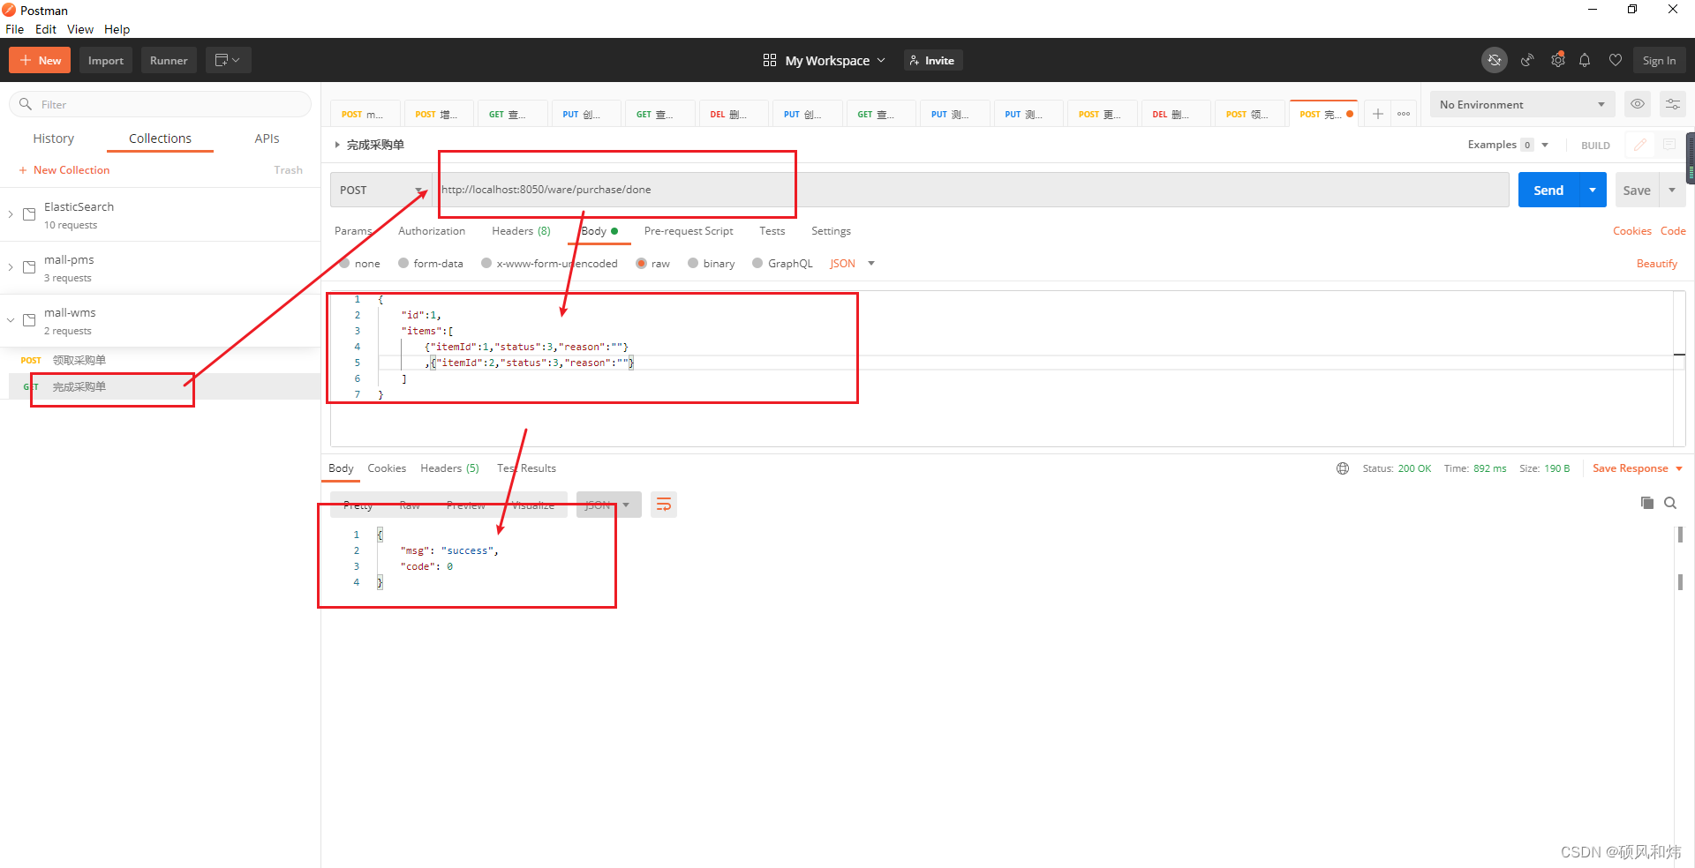Switch to the APIs sidebar tab
The image size is (1695, 868).
(x=267, y=138)
